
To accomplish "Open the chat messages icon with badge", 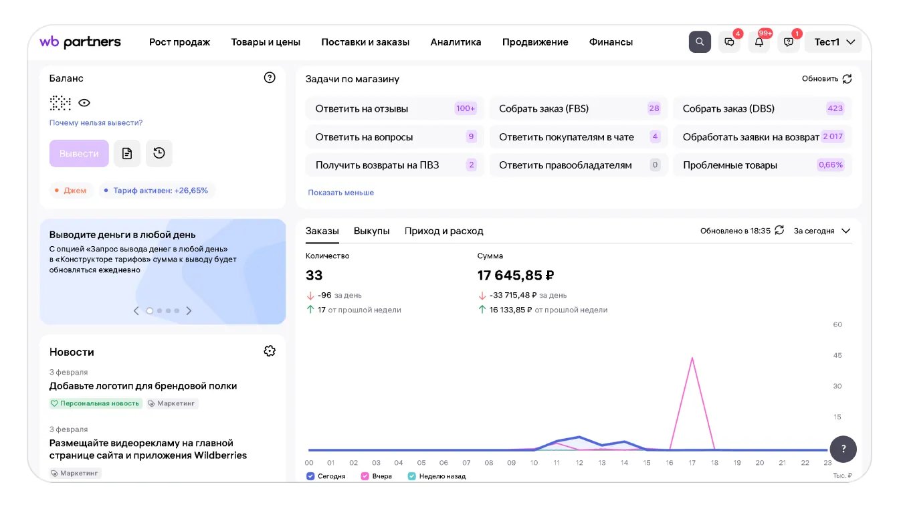I will [729, 42].
